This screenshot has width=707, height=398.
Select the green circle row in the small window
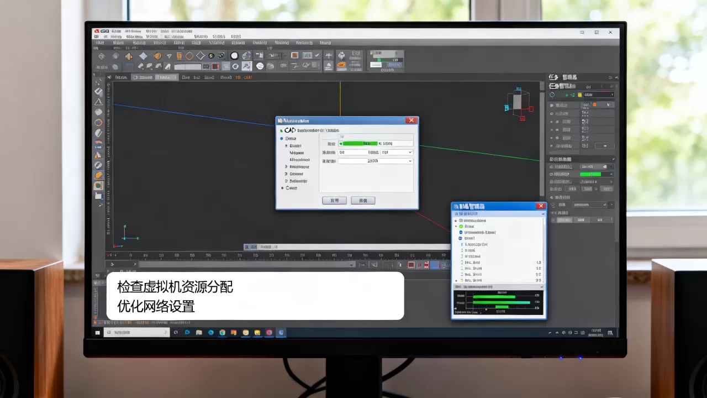499,226
